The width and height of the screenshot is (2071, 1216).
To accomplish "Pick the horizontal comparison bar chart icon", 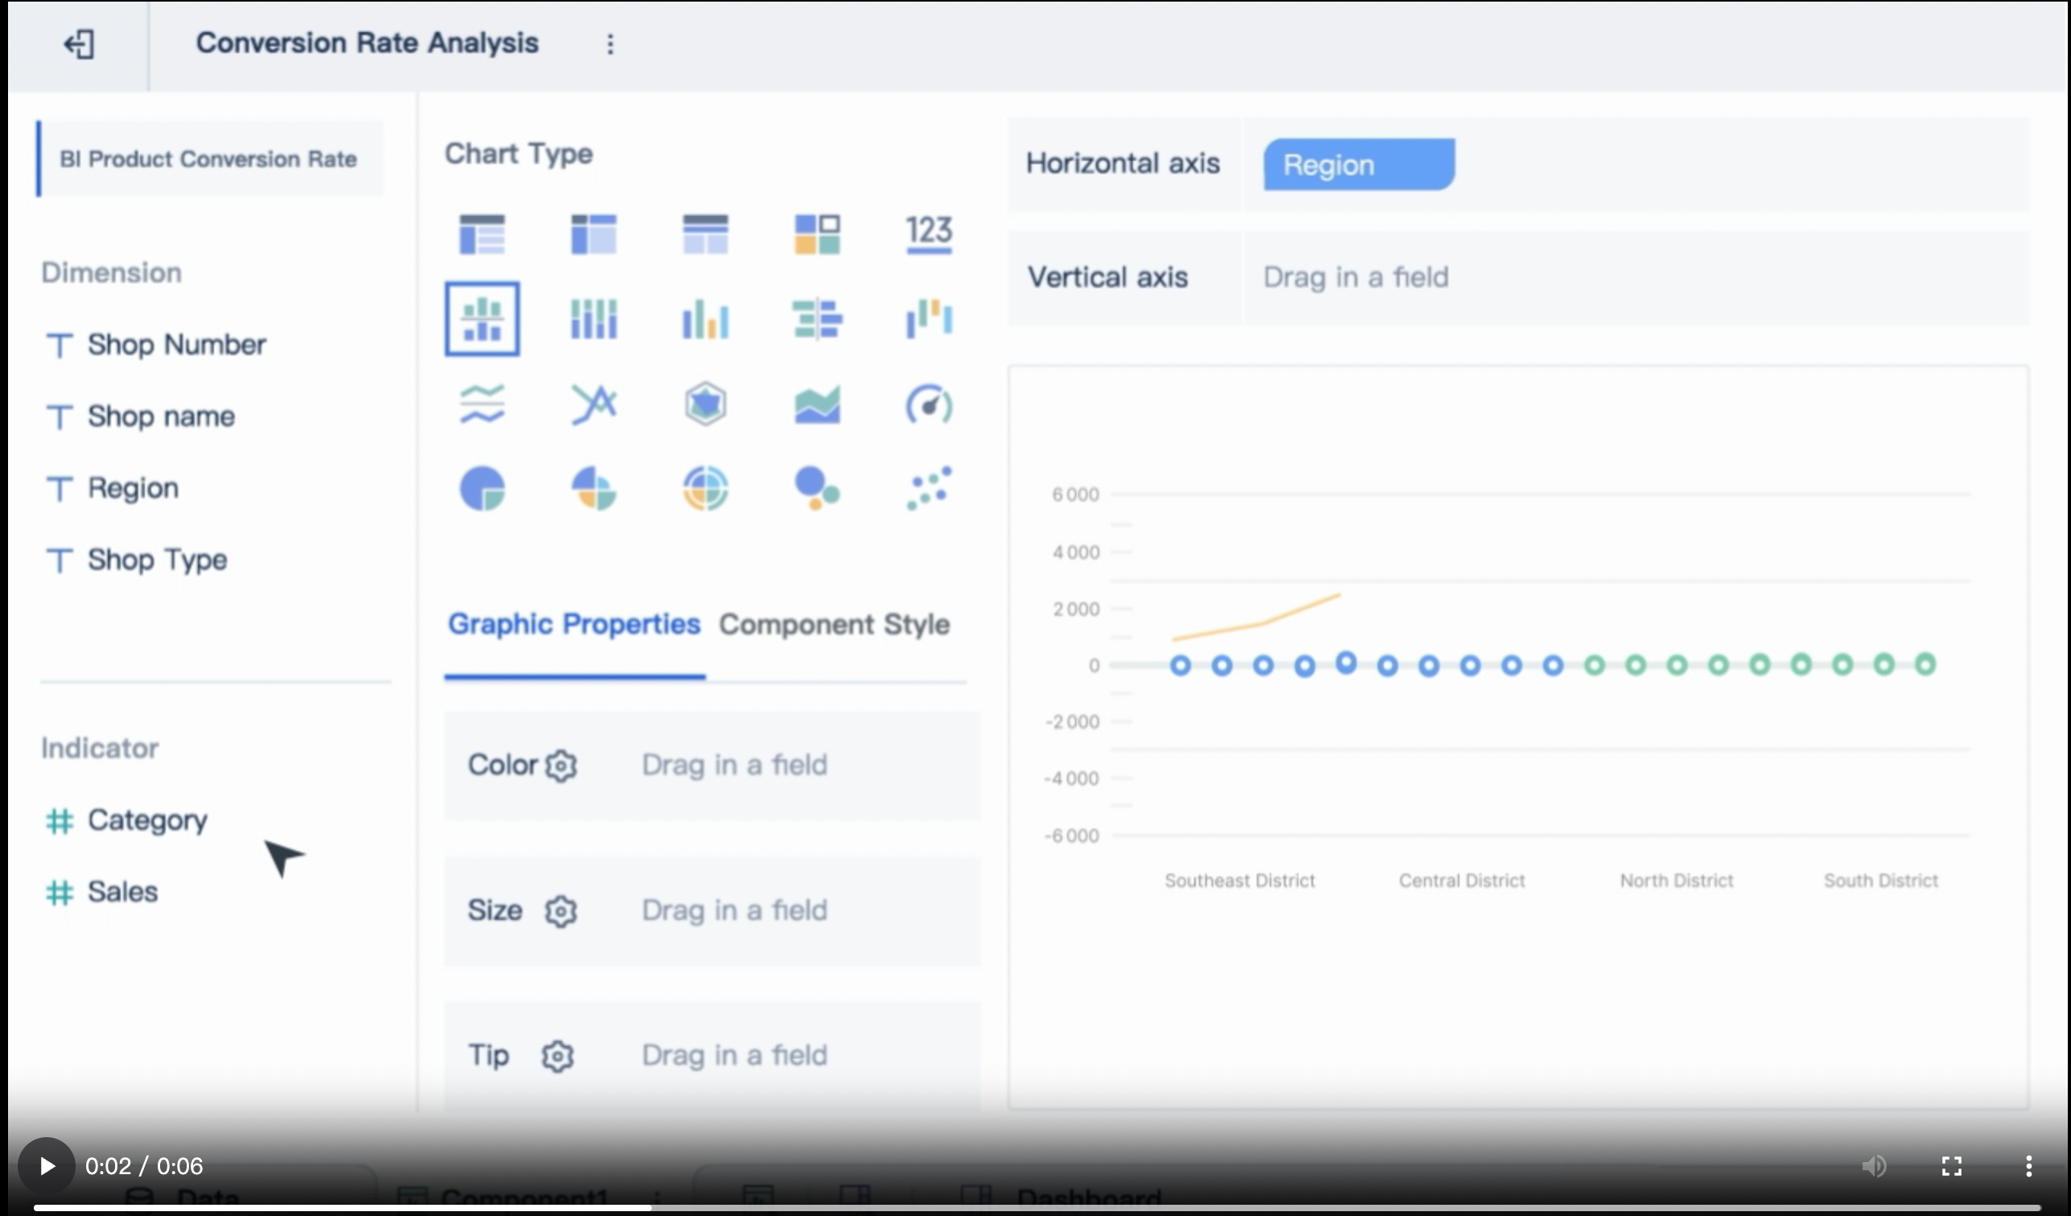I will click(x=817, y=318).
